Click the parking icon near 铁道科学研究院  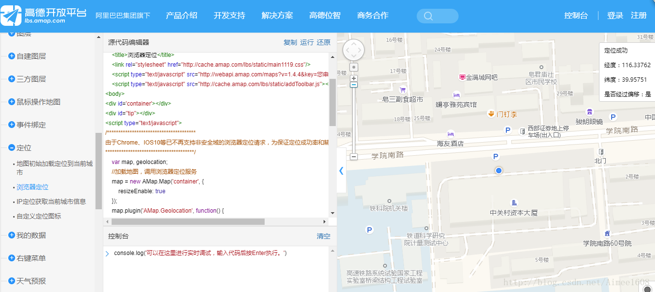[x=369, y=230]
